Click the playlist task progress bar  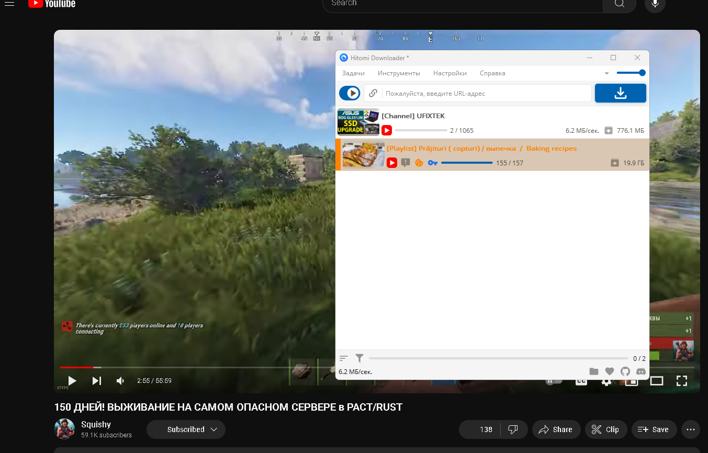tap(467, 163)
